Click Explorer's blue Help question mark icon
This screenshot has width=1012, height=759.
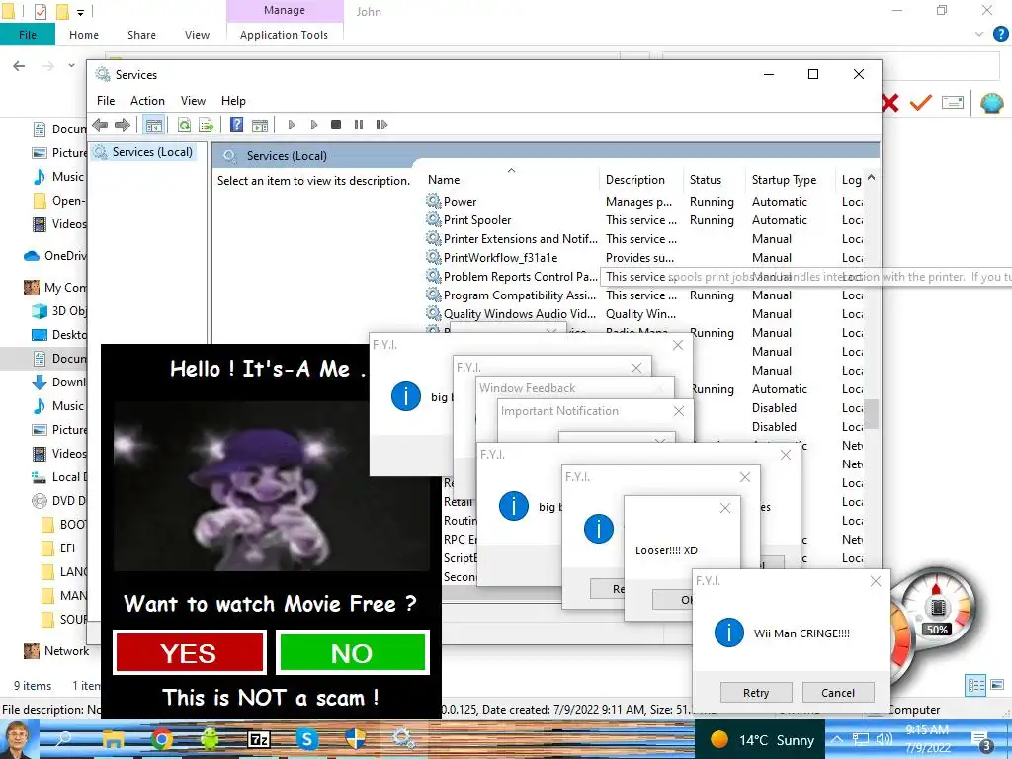(x=1000, y=34)
